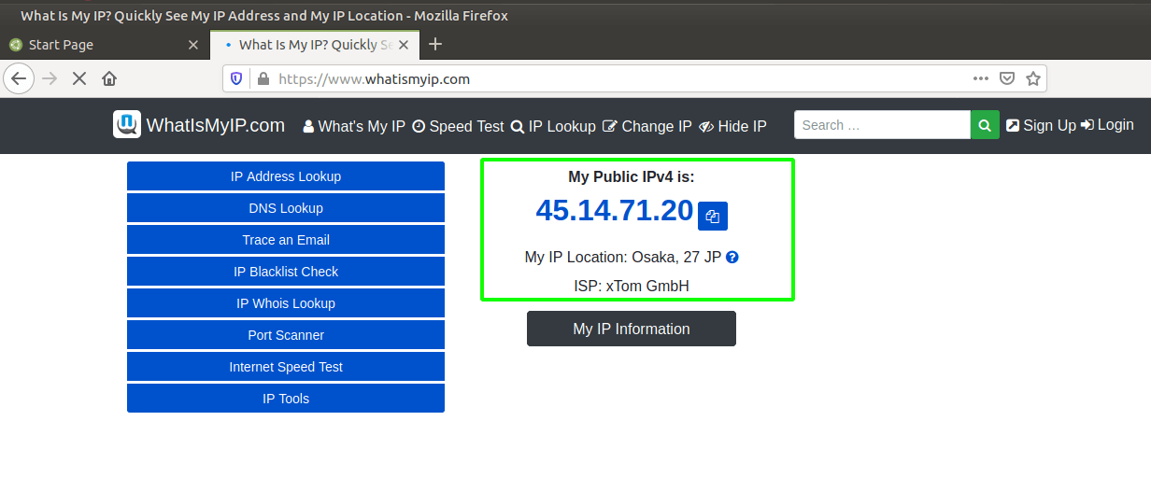Open a new tab with the plus button
1151x477 pixels.
[x=434, y=44]
